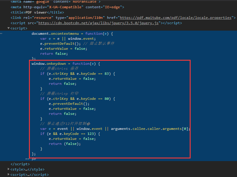Click the ctrl+s comment line
Image resolution: width=237 pixels, height=177 pixels.
point(59,69)
